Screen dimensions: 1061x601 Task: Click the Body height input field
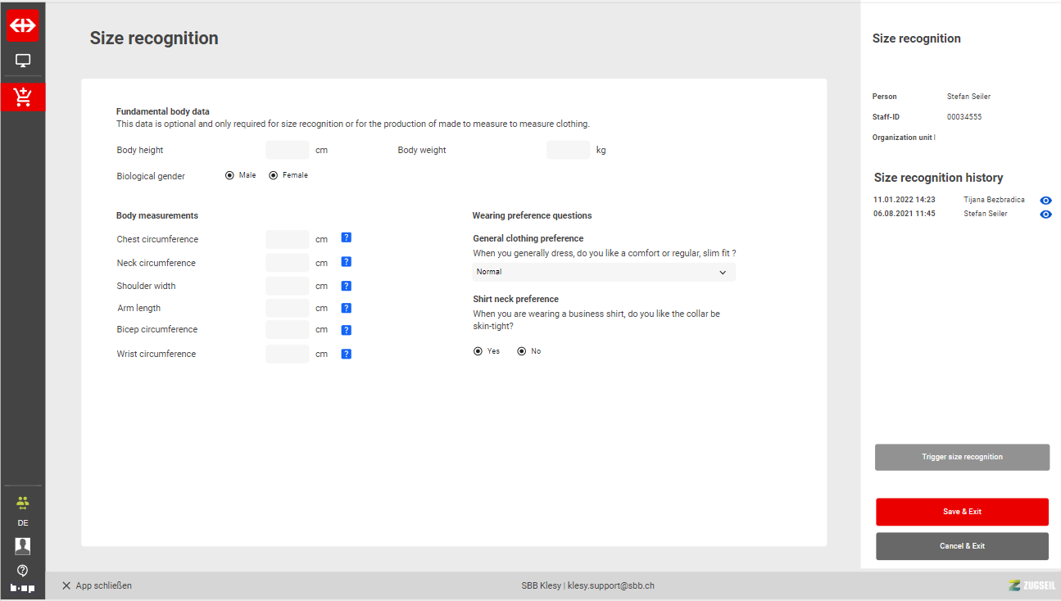point(288,151)
